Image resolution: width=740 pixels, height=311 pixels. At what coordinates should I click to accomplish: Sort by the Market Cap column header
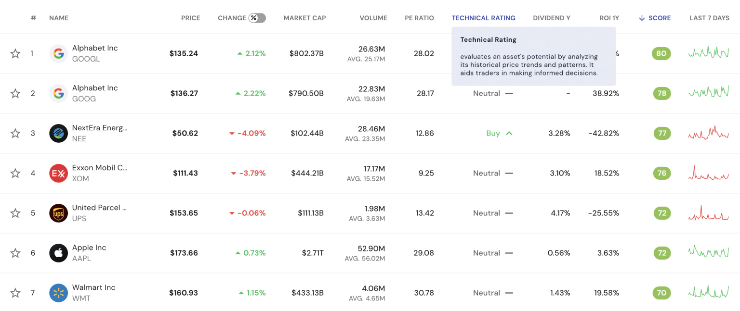point(304,18)
